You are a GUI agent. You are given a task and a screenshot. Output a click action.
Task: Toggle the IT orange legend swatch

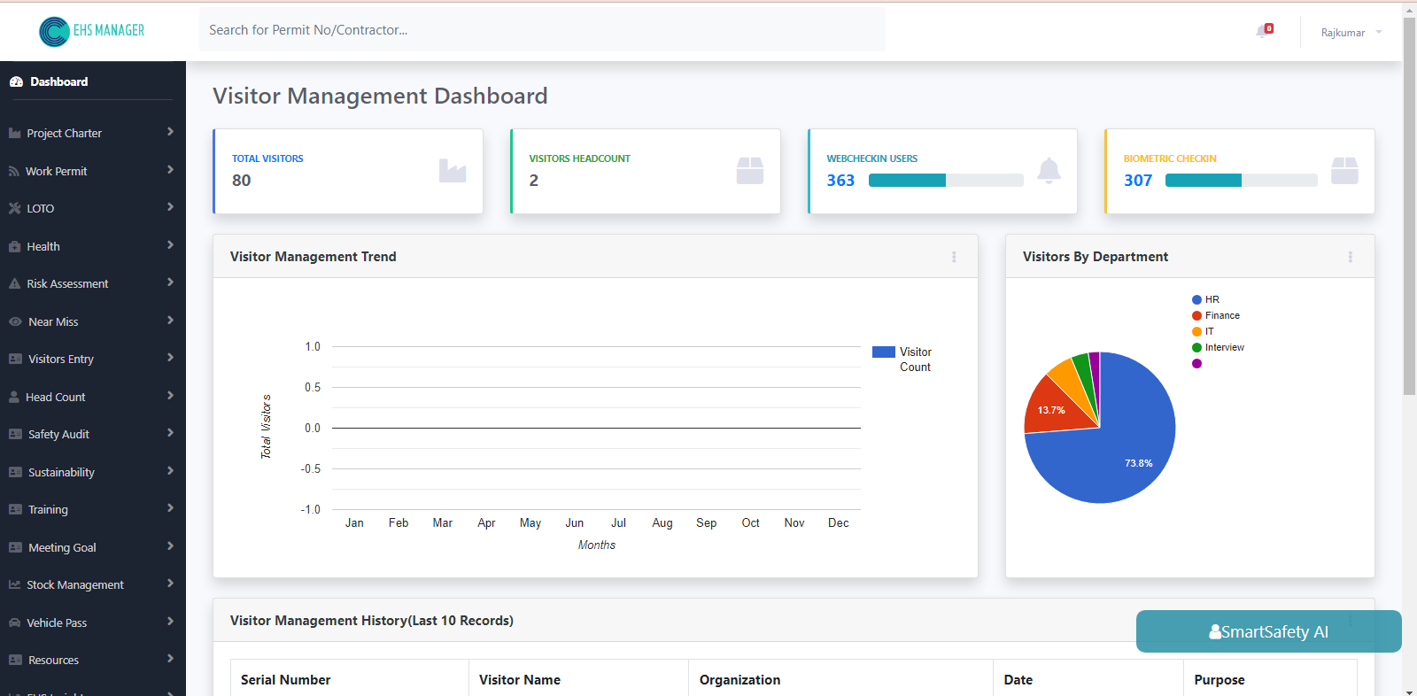1196,332
